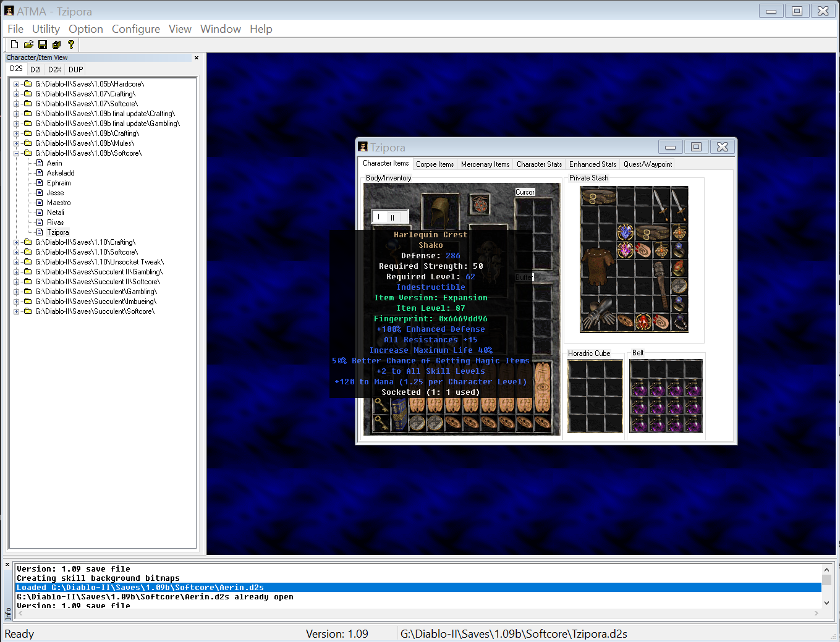
Task: Open the Configure menu
Action: [136, 29]
